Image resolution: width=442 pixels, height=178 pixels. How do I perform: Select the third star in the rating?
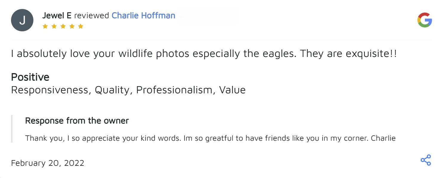click(63, 26)
